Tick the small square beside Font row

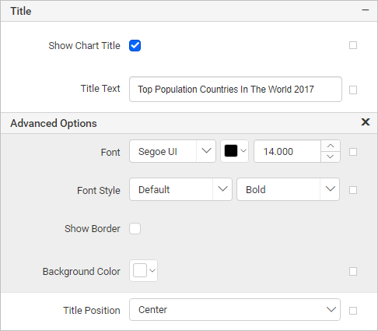353,152
